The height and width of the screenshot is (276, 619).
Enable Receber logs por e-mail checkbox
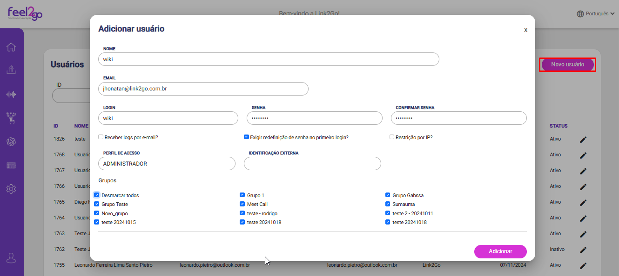(101, 137)
